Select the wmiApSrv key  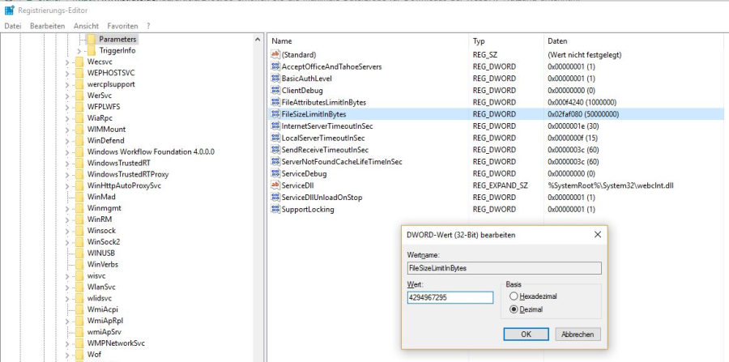tap(103, 332)
